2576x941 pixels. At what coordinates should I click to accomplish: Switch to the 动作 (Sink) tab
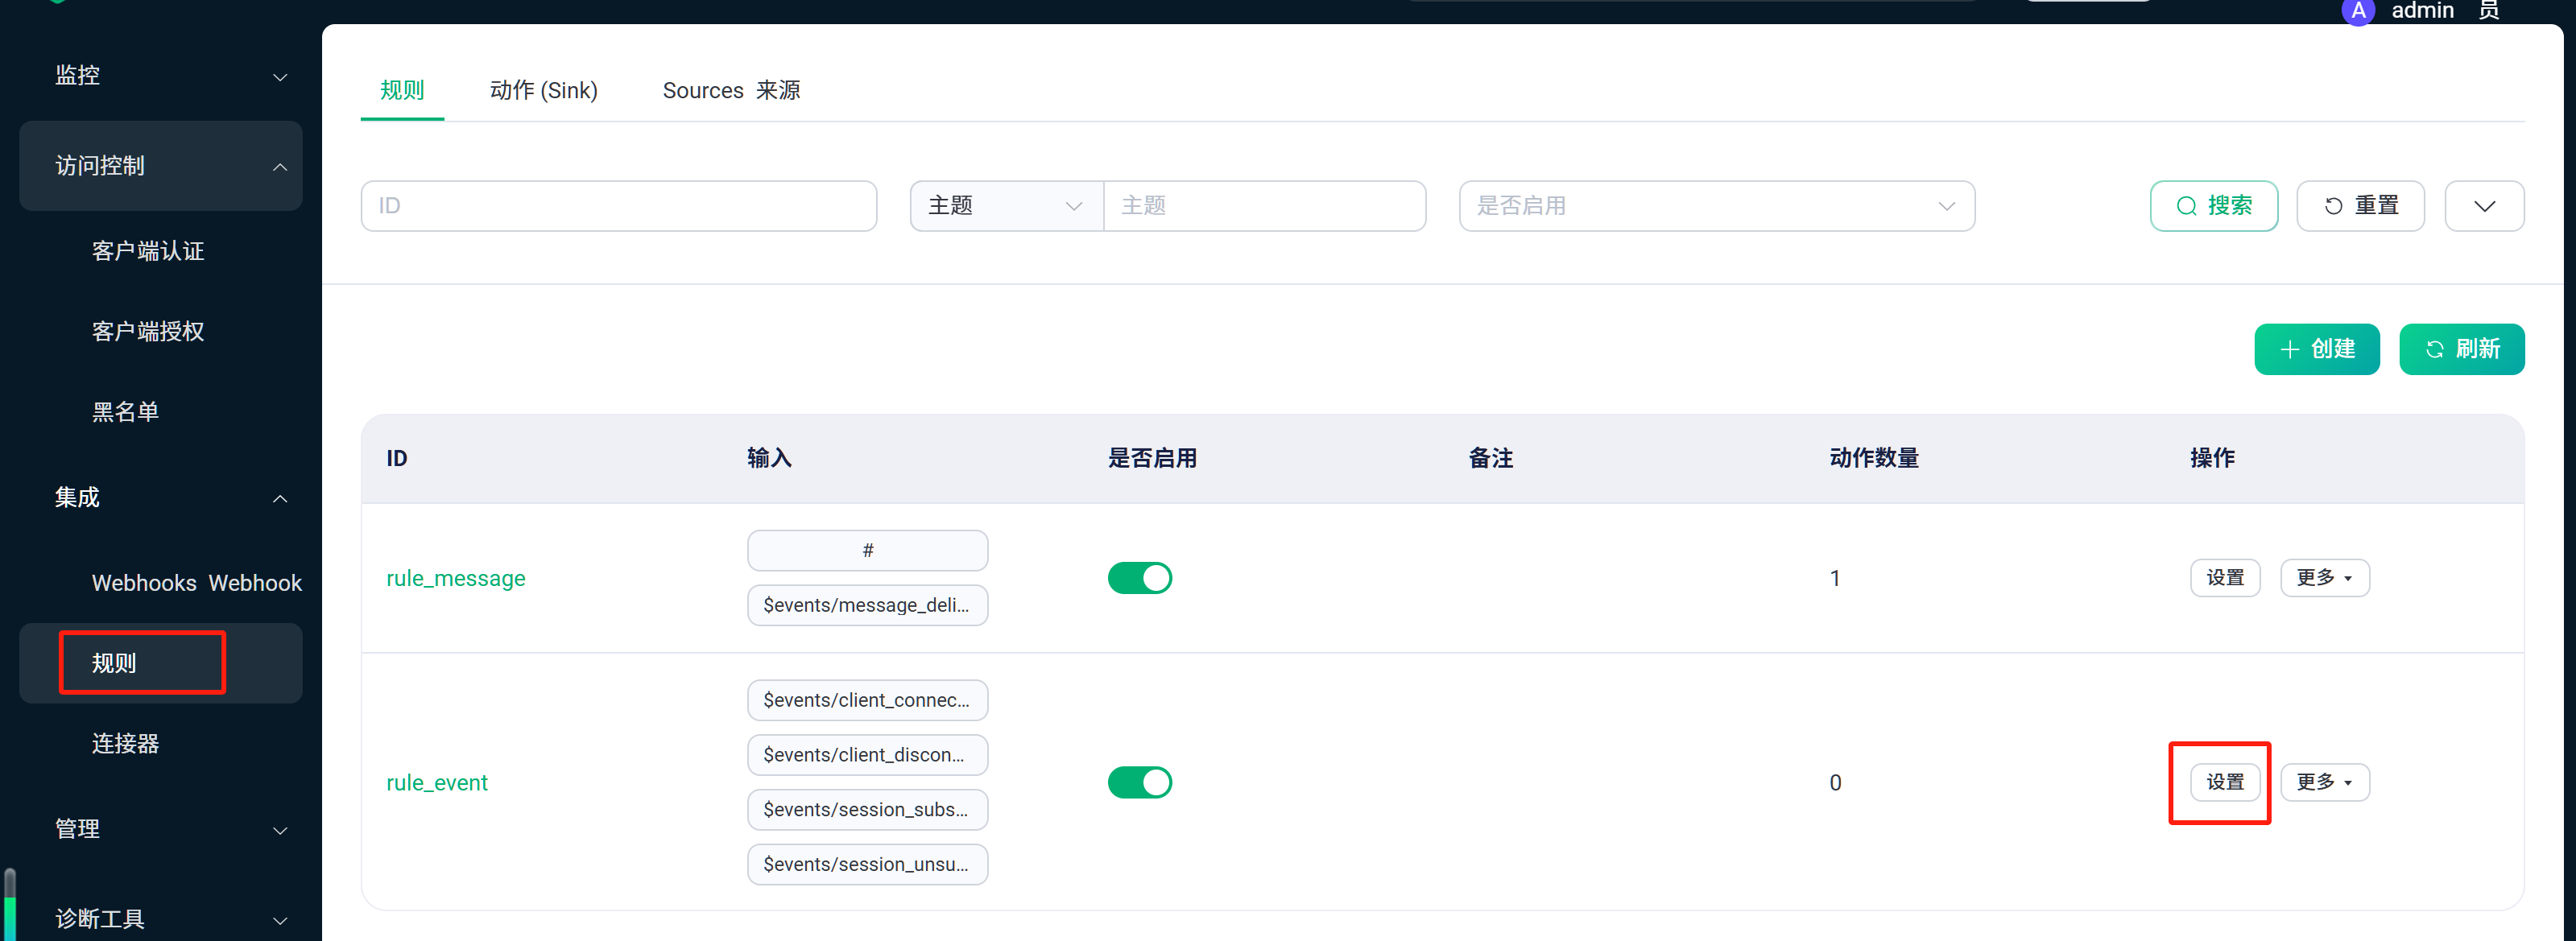(x=543, y=91)
